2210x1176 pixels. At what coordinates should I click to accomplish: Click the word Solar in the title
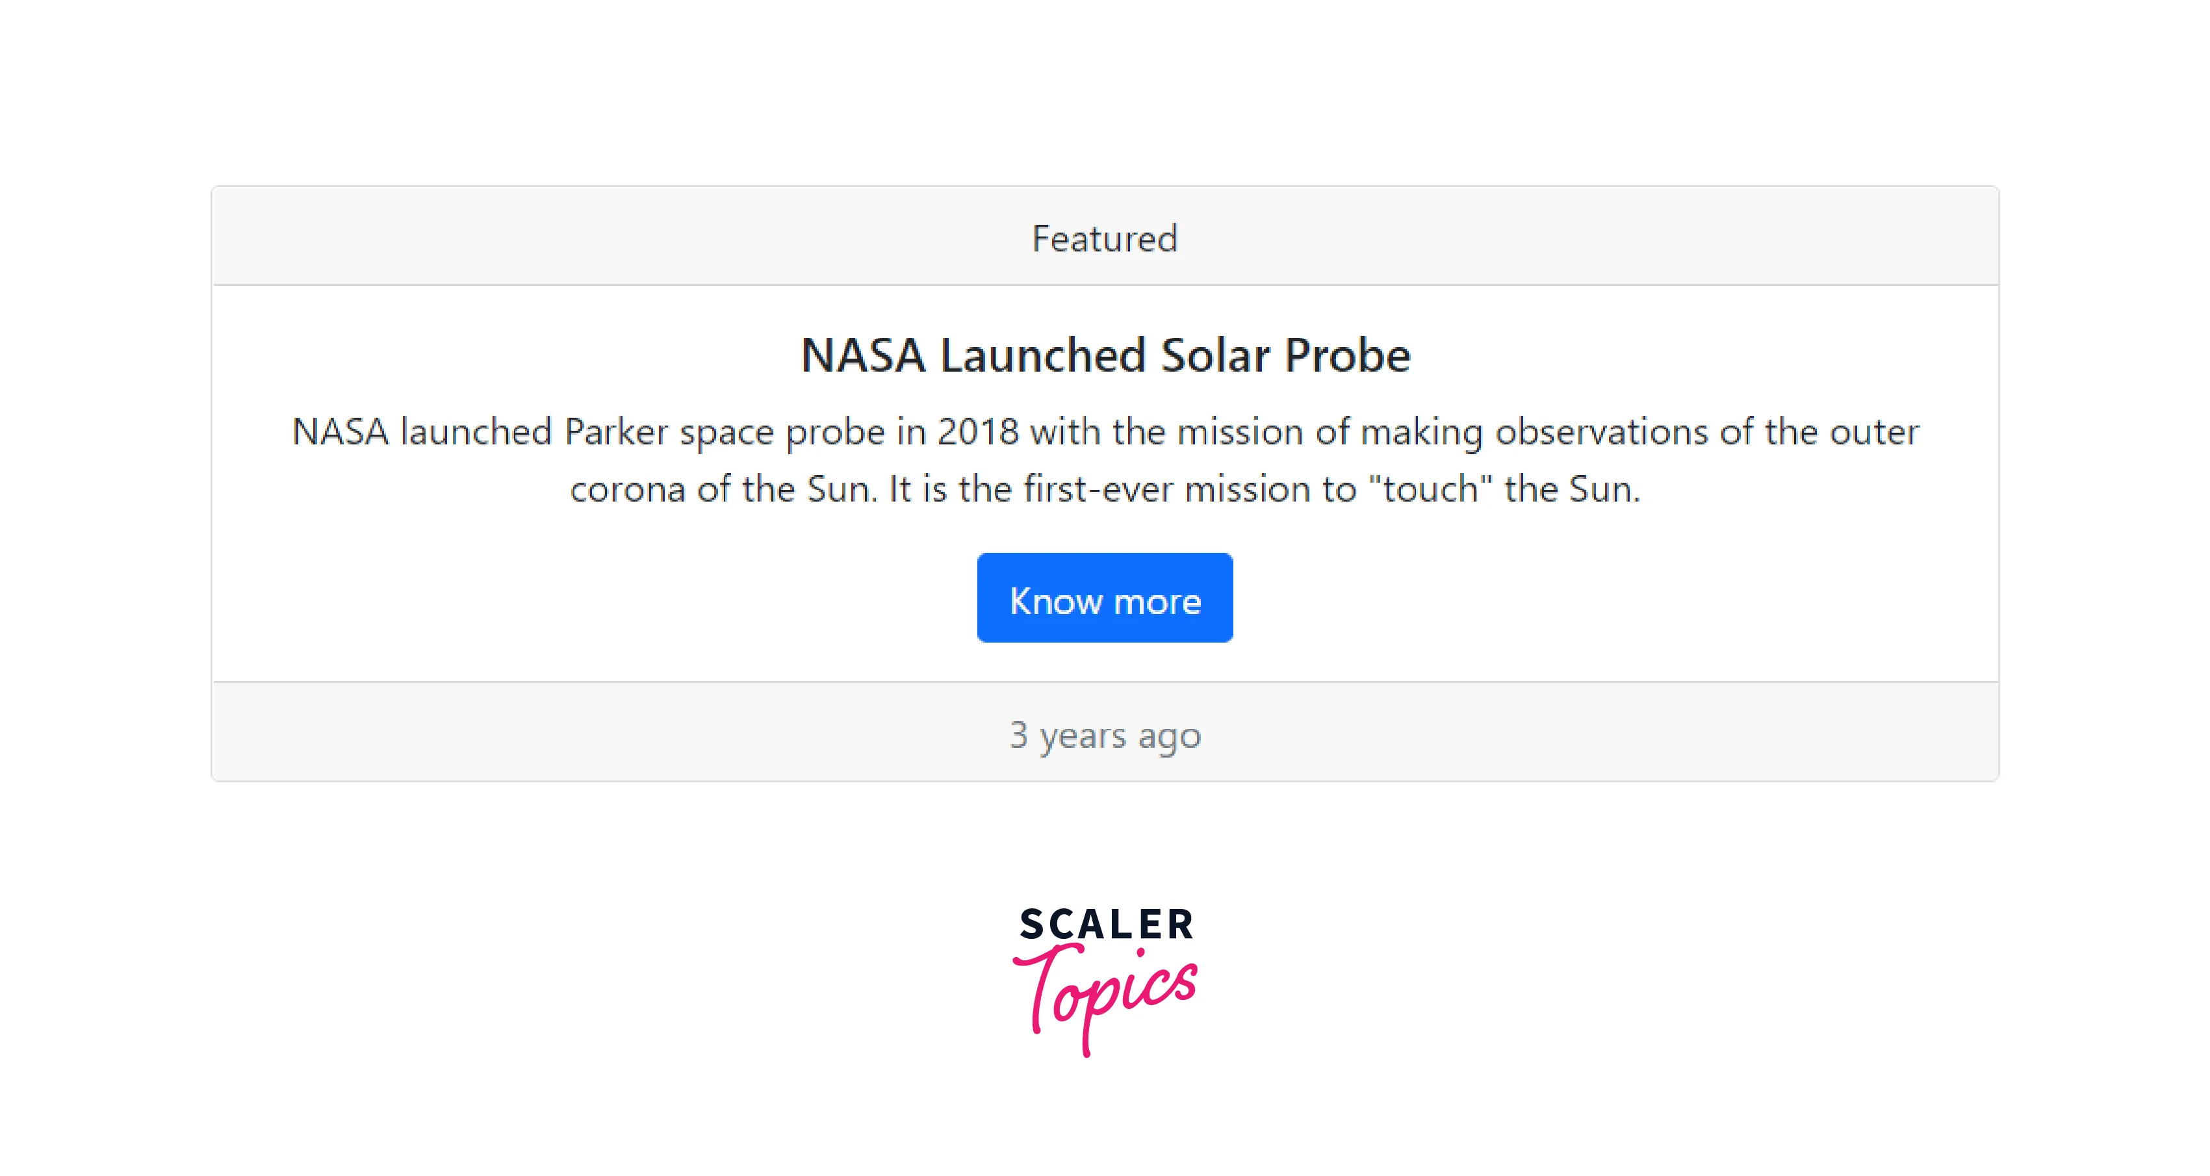(1214, 355)
